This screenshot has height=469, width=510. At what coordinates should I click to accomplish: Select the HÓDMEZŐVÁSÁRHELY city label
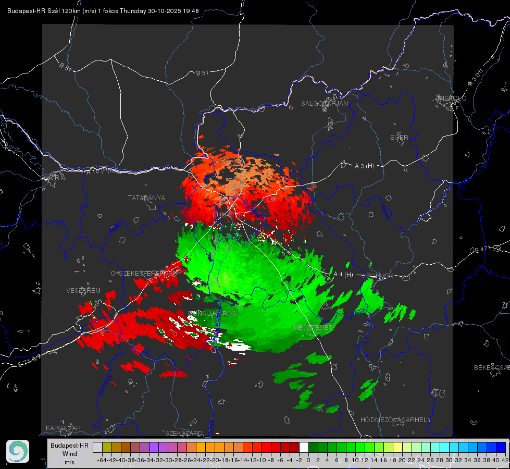[395, 420]
